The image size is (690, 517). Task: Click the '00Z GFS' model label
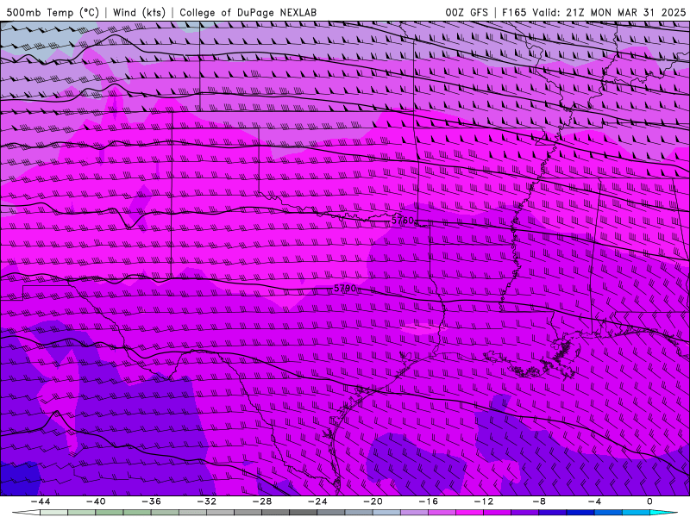click(x=467, y=12)
